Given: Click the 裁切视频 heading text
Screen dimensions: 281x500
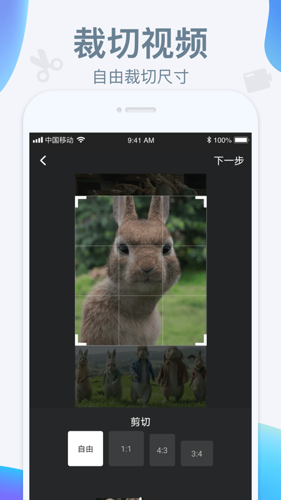Looking at the screenshot, I should [140, 44].
